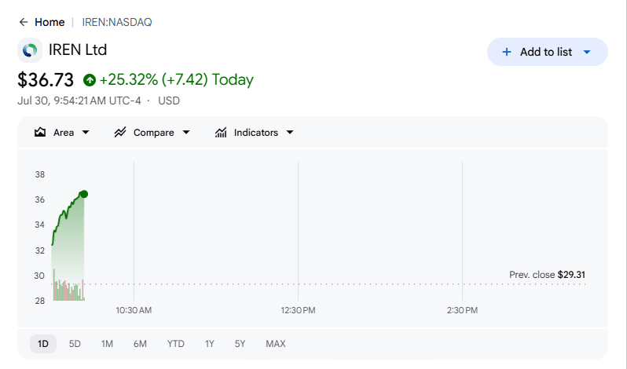The height and width of the screenshot is (369, 627).
Task: Click the USD currency label
Action: click(x=169, y=100)
